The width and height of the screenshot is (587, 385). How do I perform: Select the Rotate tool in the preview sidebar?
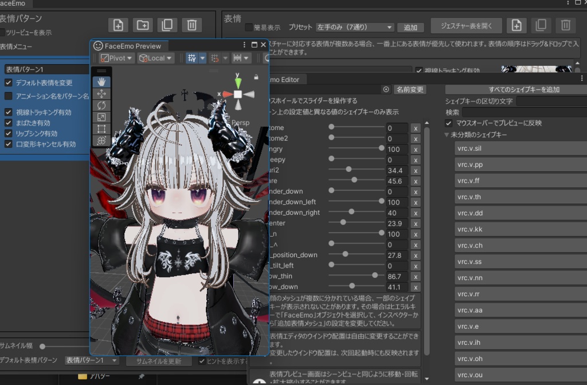click(101, 105)
